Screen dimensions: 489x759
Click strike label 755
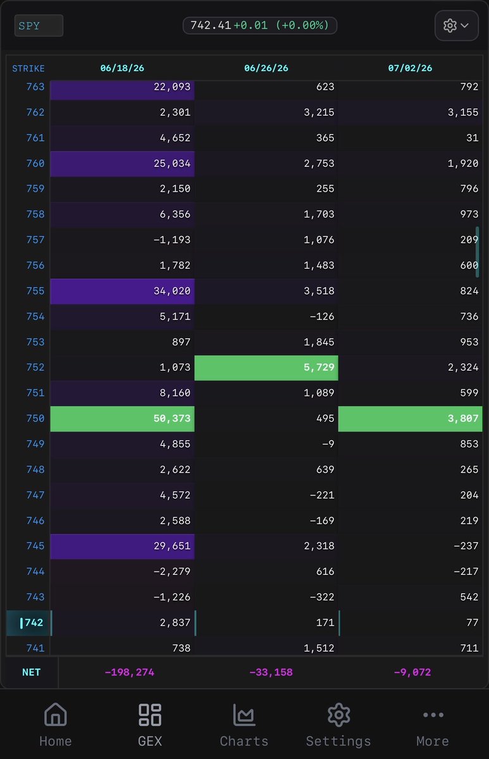pos(35,291)
